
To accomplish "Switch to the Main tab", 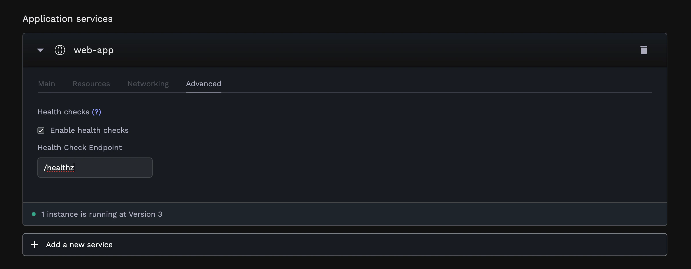I will pos(46,84).
